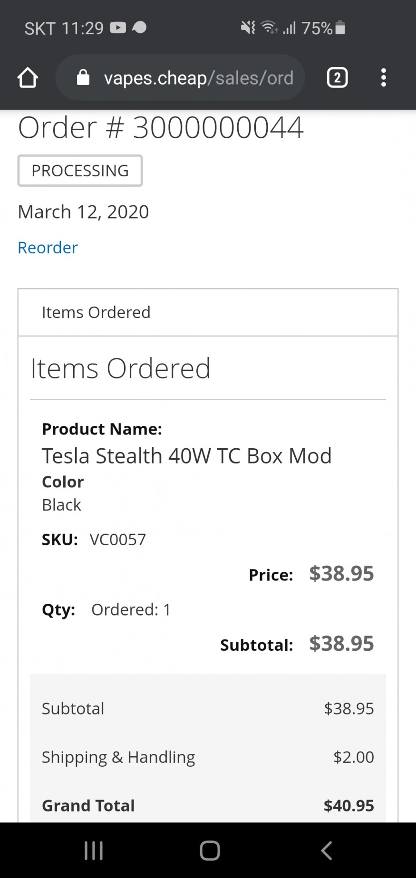Viewport: 416px width, 878px height.
Task: Tap the battery indicator in status bar
Action: point(340,28)
